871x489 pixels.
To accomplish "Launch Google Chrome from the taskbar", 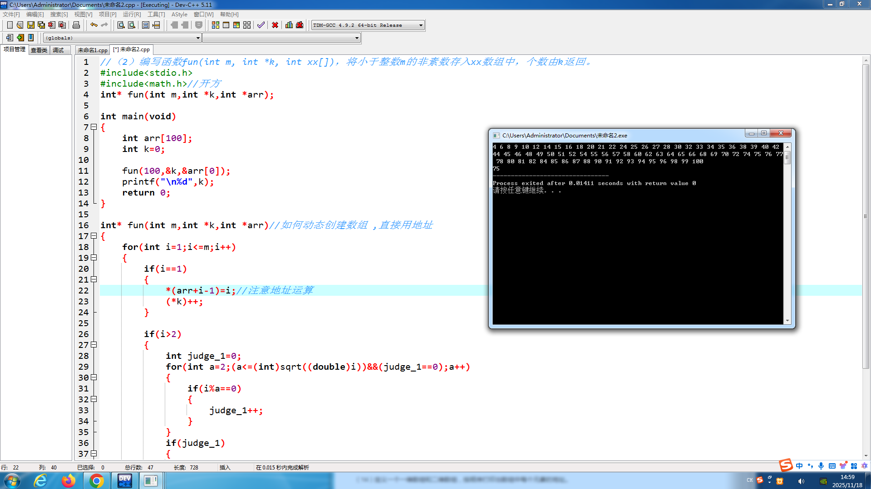I will point(96,481).
